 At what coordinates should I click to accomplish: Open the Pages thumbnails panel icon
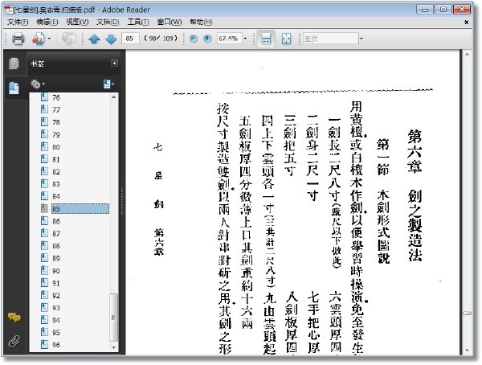14,64
